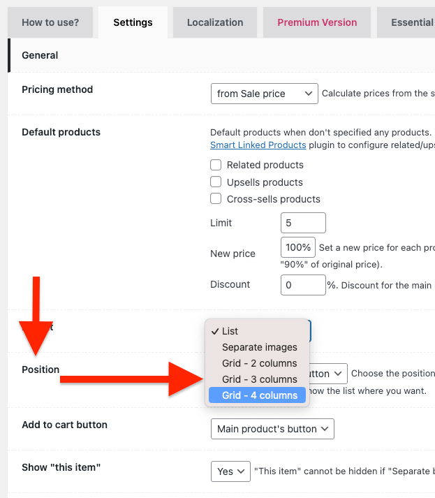This screenshot has height=498, width=435.
Task: Tick the Upsells products checkbox
Action: pyautogui.click(x=216, y=182)
